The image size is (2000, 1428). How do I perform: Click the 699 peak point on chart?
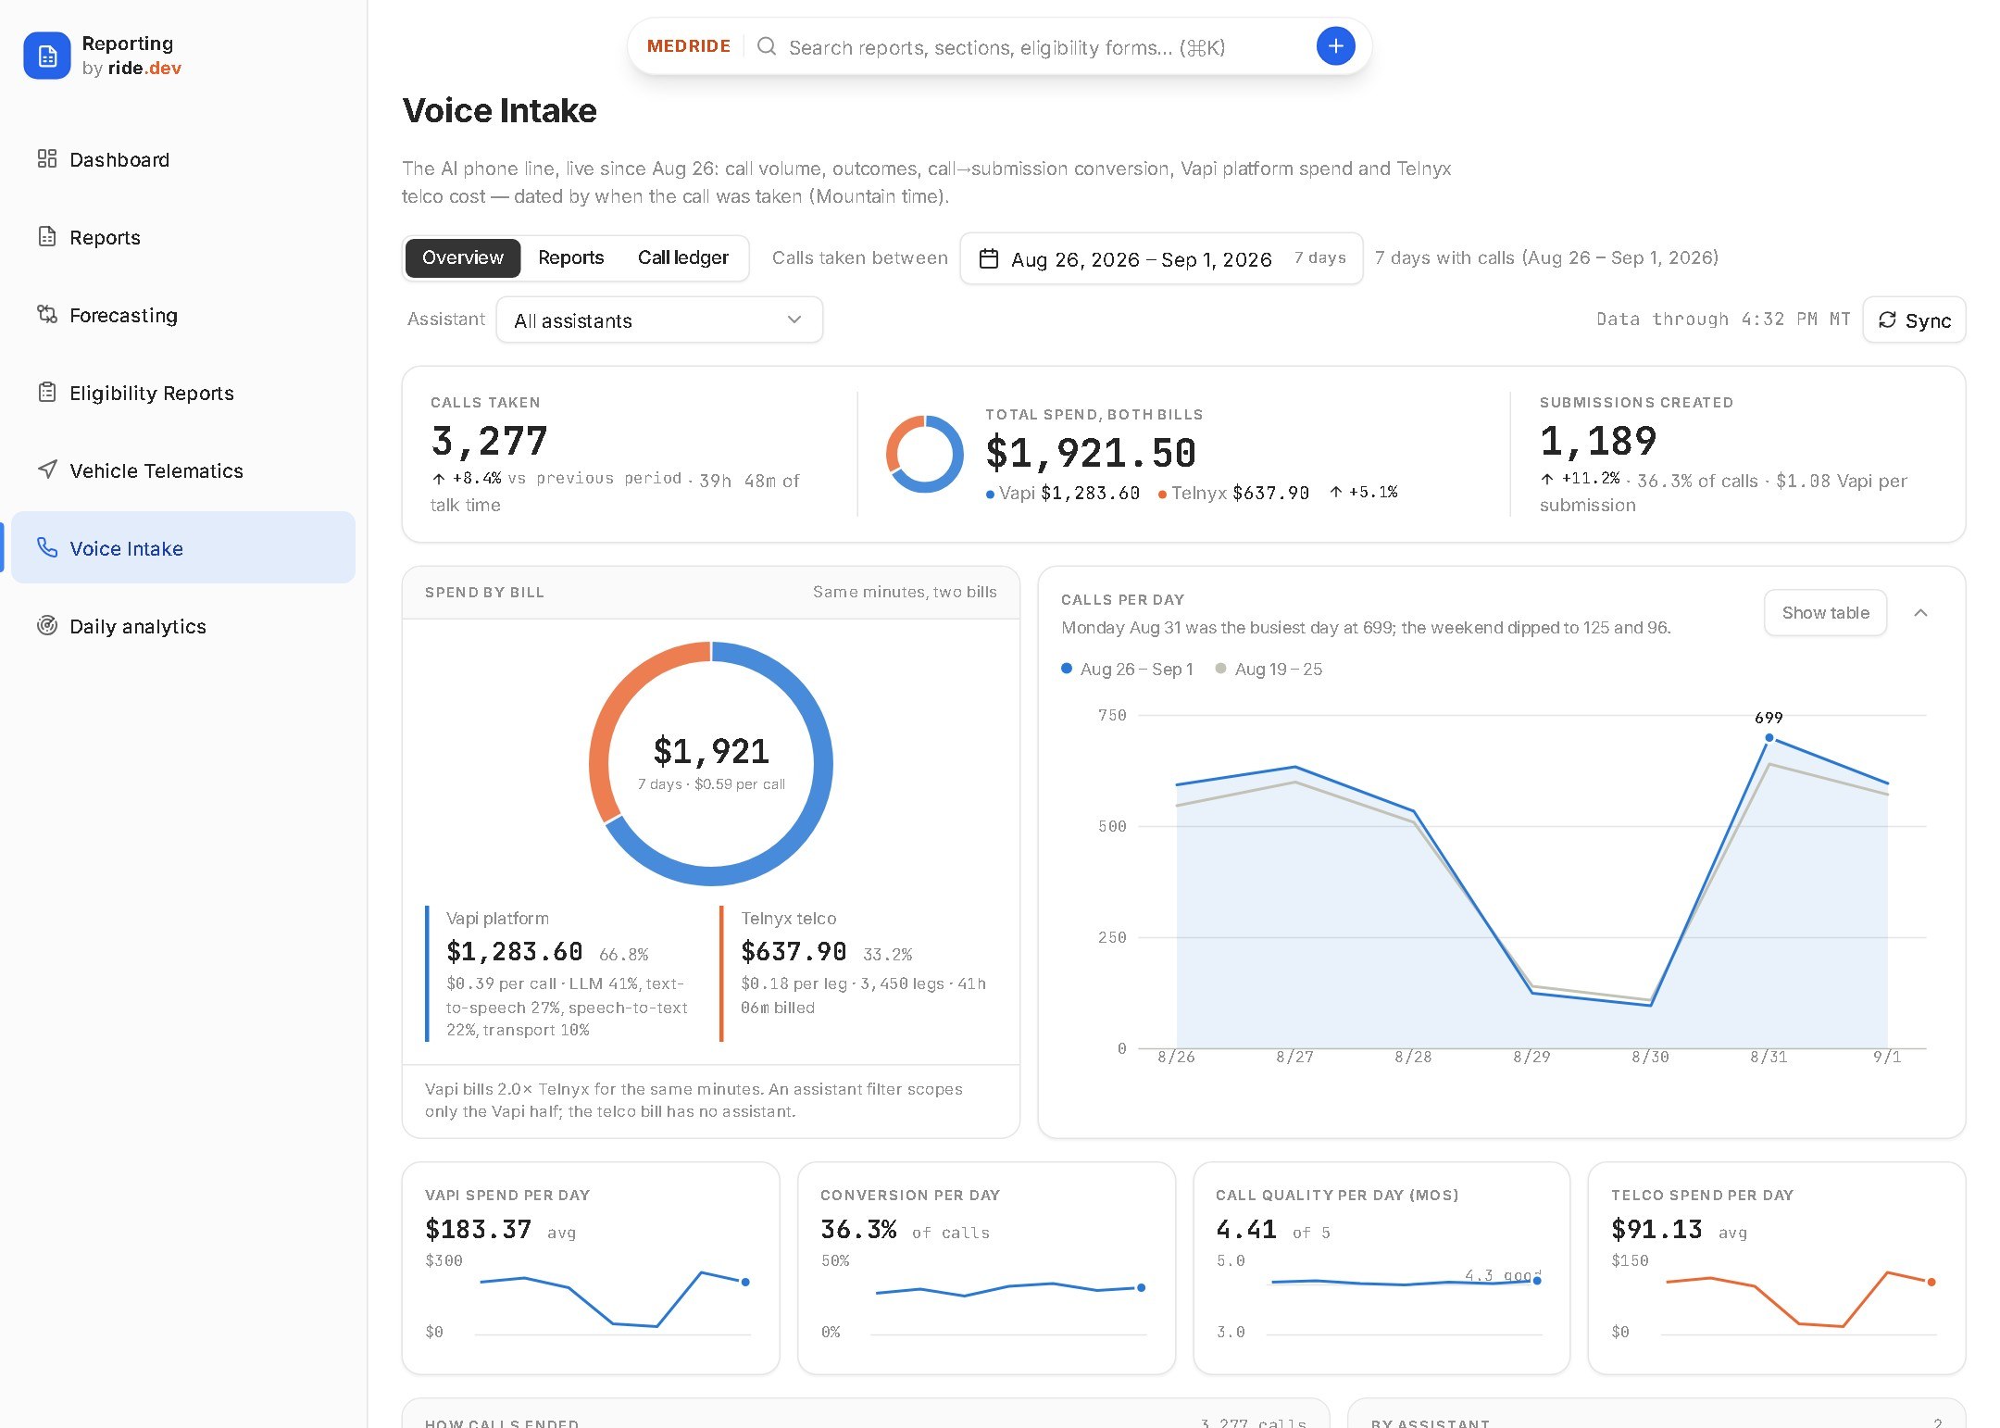click(1769, 738)
